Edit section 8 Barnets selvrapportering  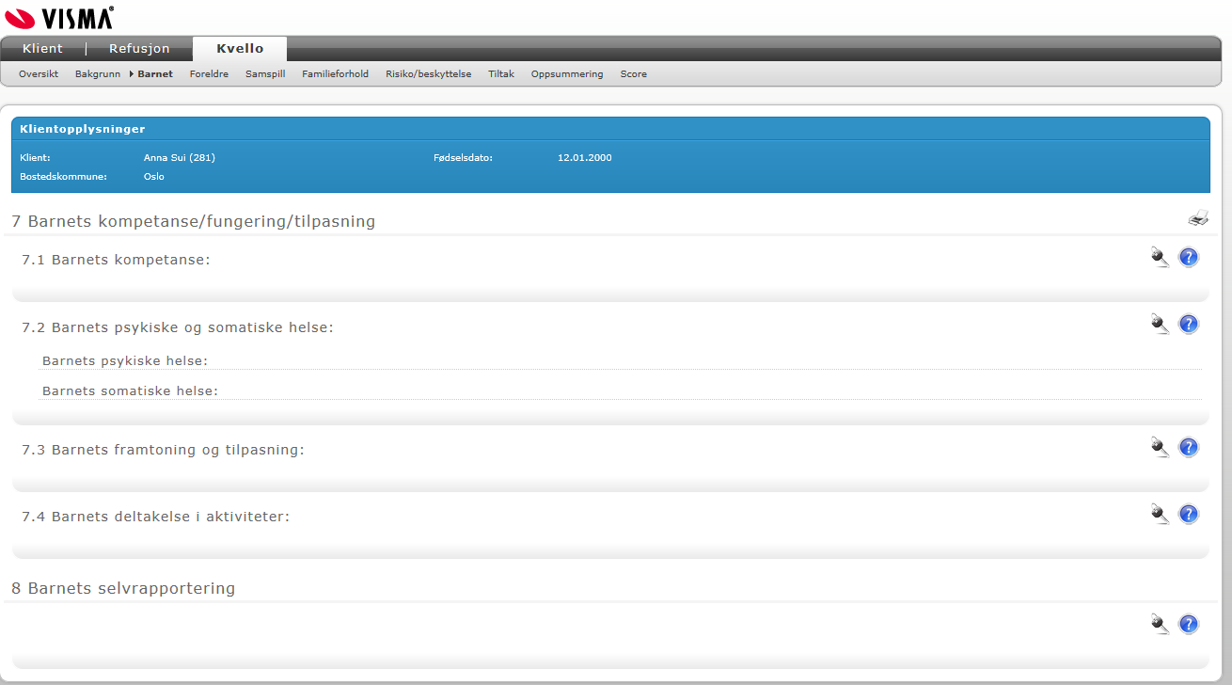(x=1161, y=624)
